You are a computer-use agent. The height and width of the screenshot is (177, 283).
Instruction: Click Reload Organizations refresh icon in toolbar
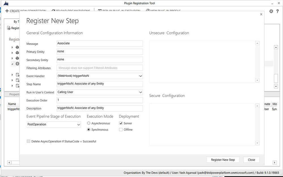tap(53, 11)
